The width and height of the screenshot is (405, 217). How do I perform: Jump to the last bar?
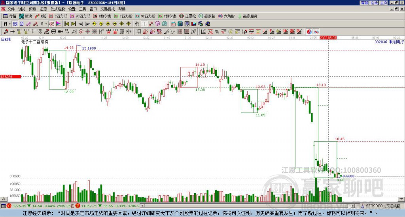[74, 24]
